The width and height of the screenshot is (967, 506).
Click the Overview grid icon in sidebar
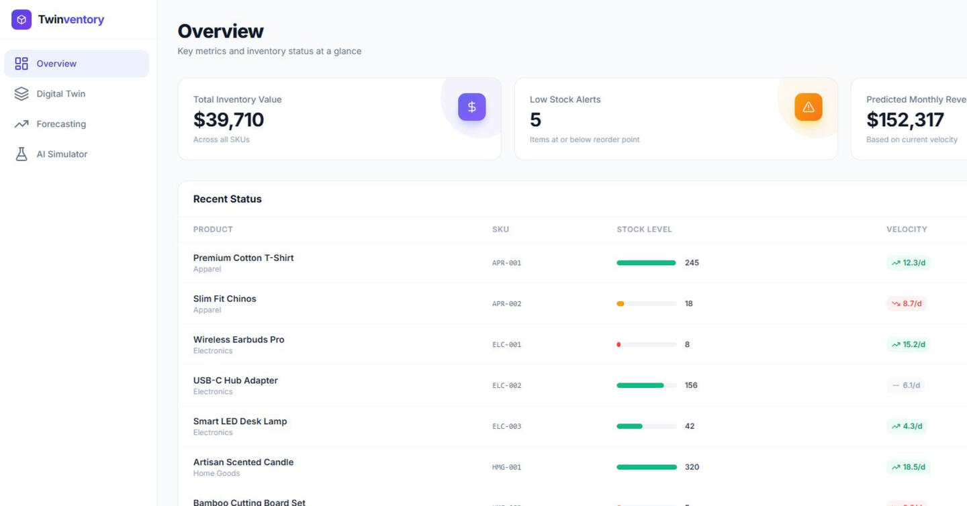click(x=21, y=64)
